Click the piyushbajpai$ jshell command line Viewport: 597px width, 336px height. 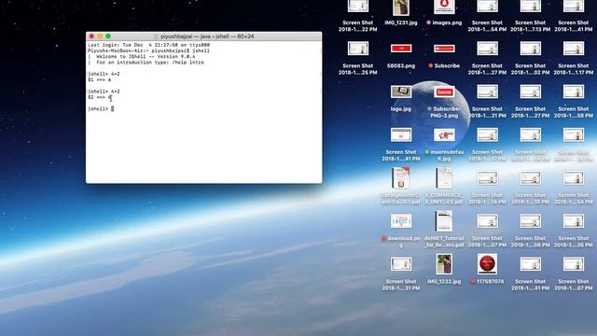pos(148,50)
